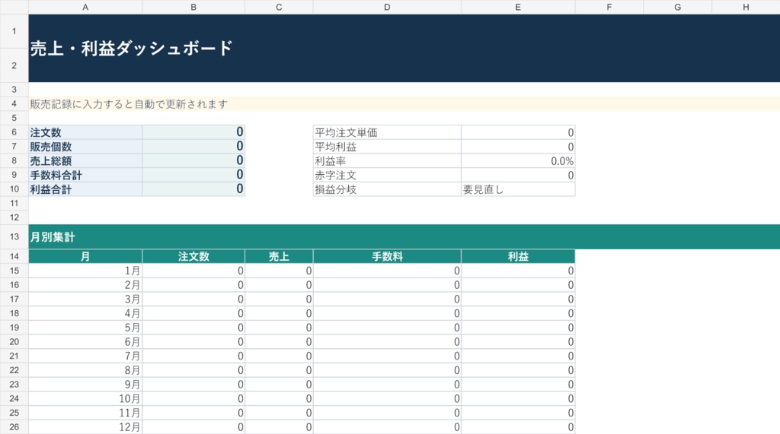Click the 手数料 table header
Screen dimensions: 780x434
387,256
